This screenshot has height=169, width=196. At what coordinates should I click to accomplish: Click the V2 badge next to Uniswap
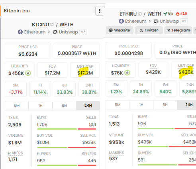click(x=184, y=21)
